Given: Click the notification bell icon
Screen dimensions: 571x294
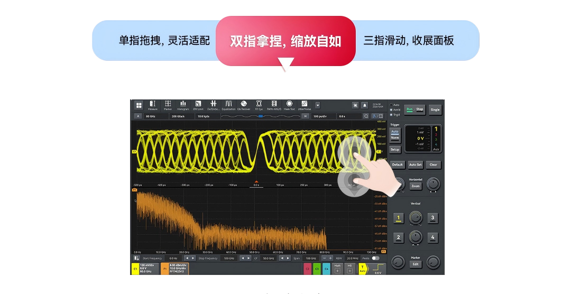Looking at the screenshot, I should click(x=364, y=105).
